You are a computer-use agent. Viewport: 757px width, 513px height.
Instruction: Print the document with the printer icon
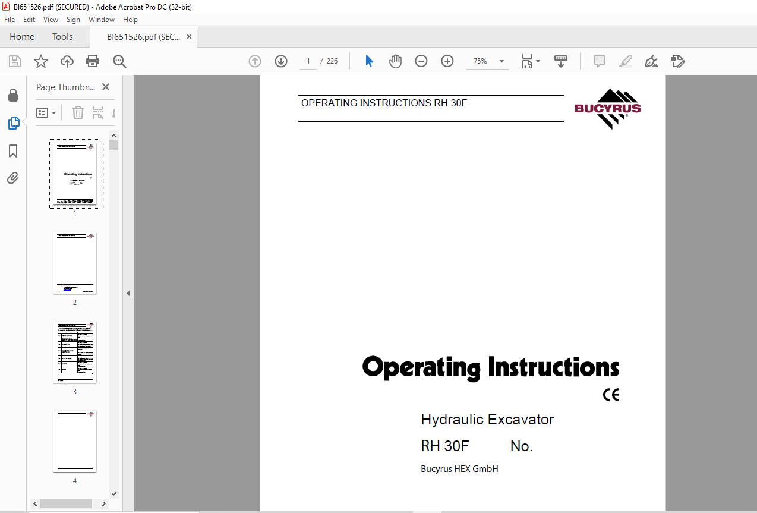tap(93, 61)
